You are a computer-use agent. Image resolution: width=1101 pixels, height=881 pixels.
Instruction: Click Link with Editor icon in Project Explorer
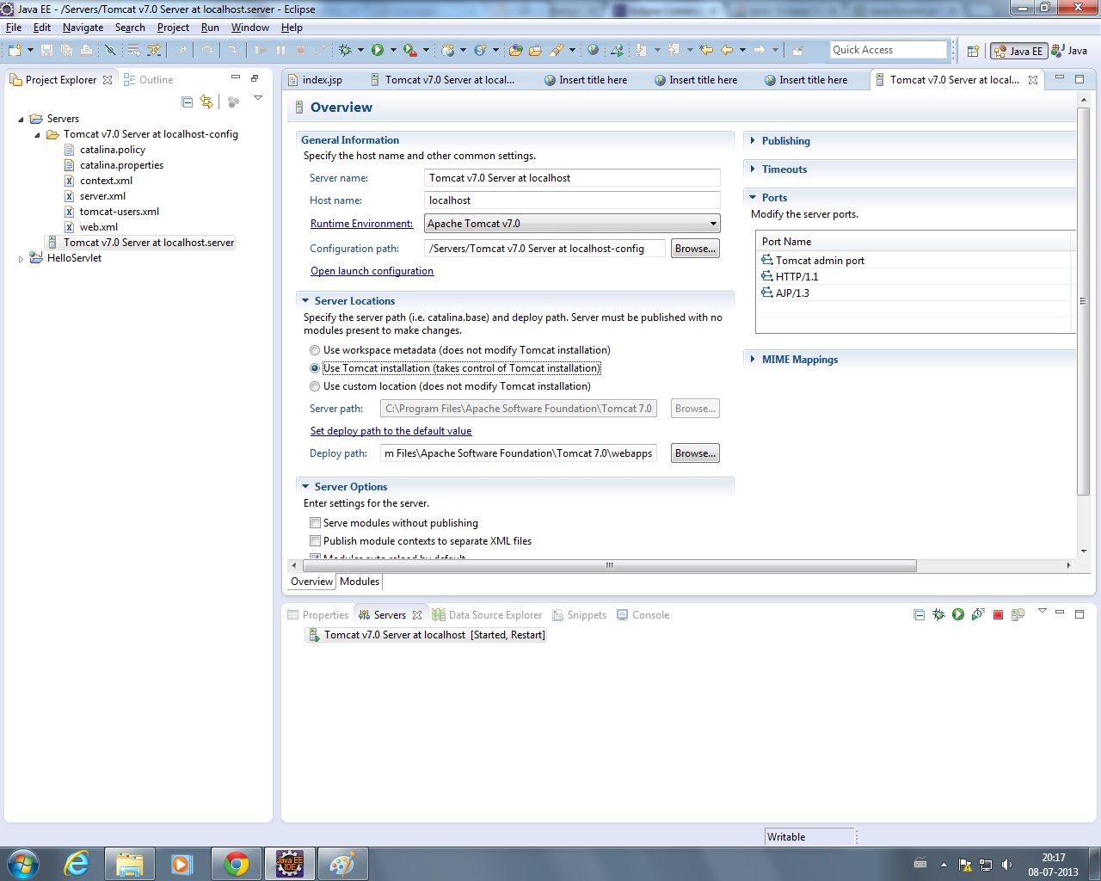pyautogui.click(x=206, y=102)
